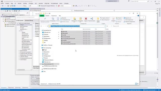Click the Copy to folder icon
161x91 pixels.
(80, 19)
